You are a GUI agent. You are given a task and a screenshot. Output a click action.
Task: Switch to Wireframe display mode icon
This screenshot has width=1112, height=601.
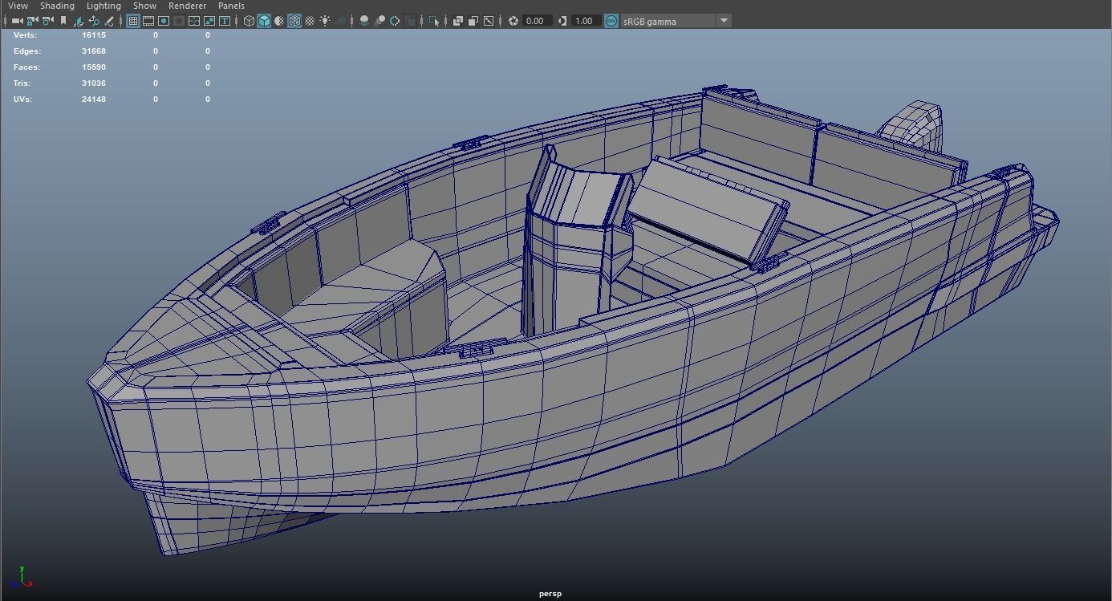pyautogui.click(x=249, y=21)
